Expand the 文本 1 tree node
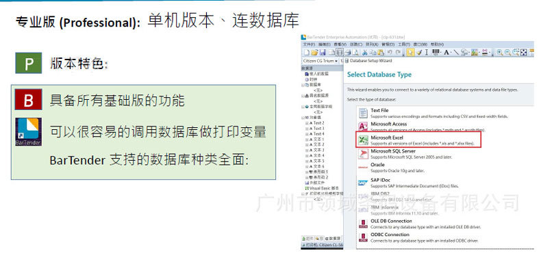This screenshot has width=541, height=279. point(307,139)
